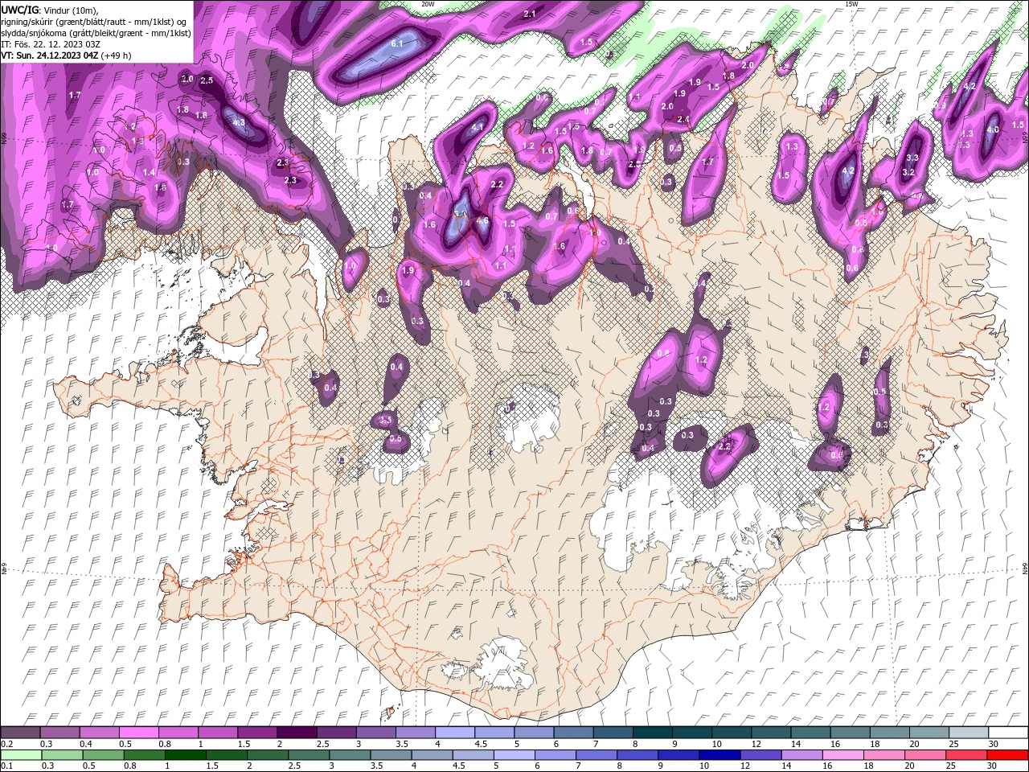Image resolution: width=1029 pixels, height=772 pixels.
Task: Click the VT: Sun. 24.12.2023 04Z valid time
Action: [x=67, y=55]
